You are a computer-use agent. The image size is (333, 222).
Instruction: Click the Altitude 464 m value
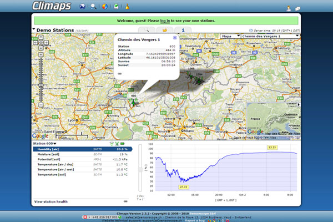(x=170, y=50)
